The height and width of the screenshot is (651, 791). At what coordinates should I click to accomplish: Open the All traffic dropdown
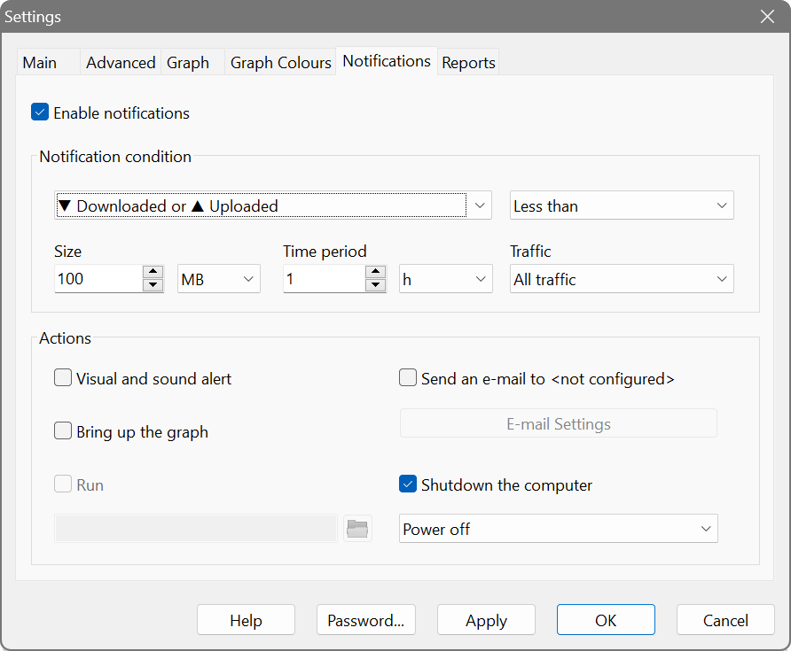click(622, 279)
